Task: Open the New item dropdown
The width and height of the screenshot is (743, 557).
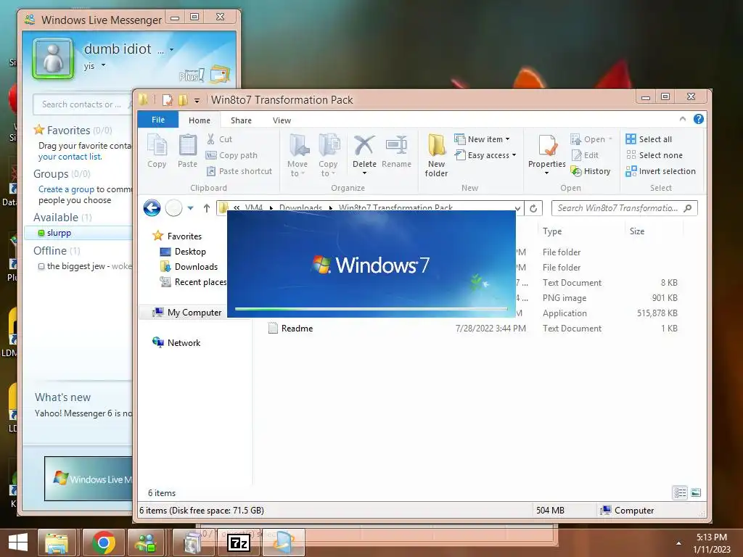Action: coord(482,139)
